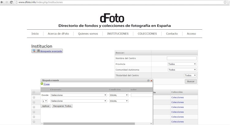Image resolution: width=230 pixels, height=125 pixels.
Task: Open Donde row Seleccione element dropdown
Action: tap(79, 95)
